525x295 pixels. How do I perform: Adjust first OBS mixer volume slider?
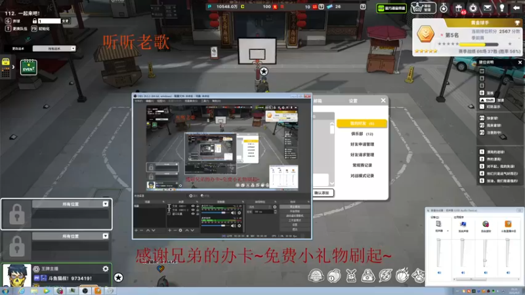215,212
